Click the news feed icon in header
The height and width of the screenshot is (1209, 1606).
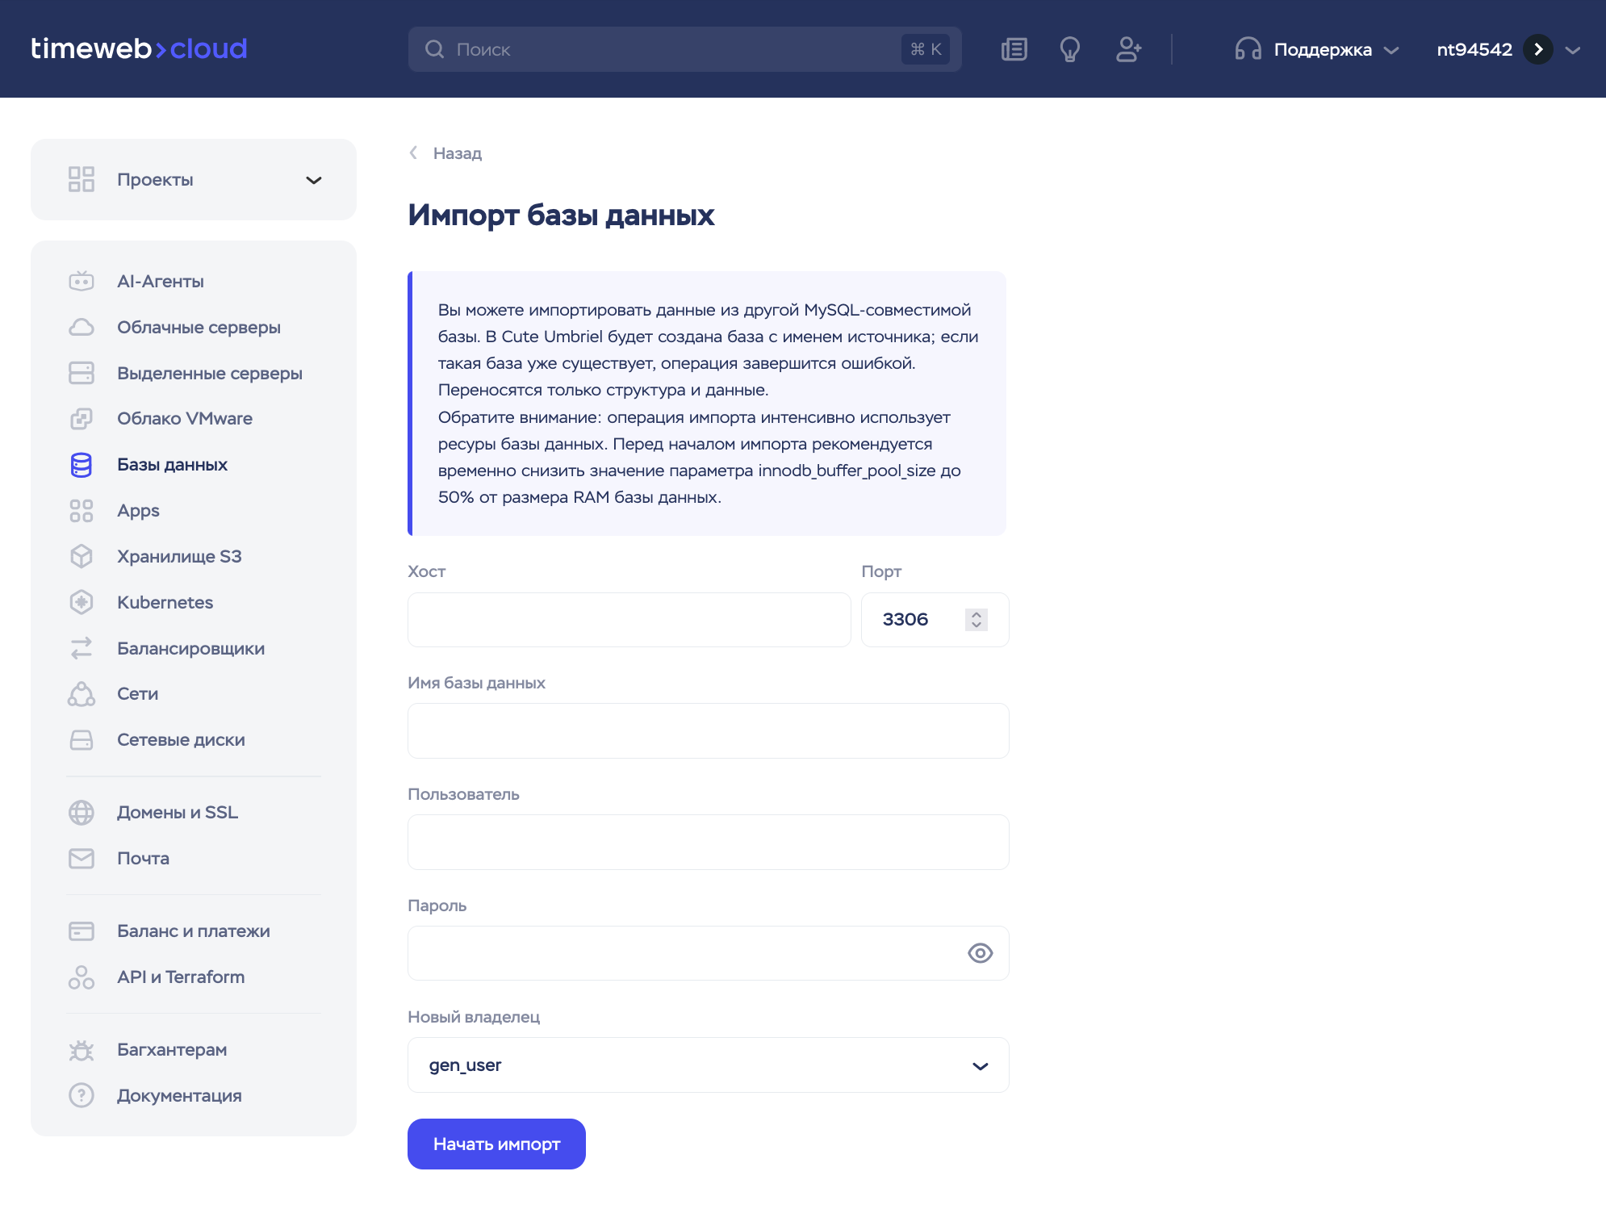[1014, 49]
